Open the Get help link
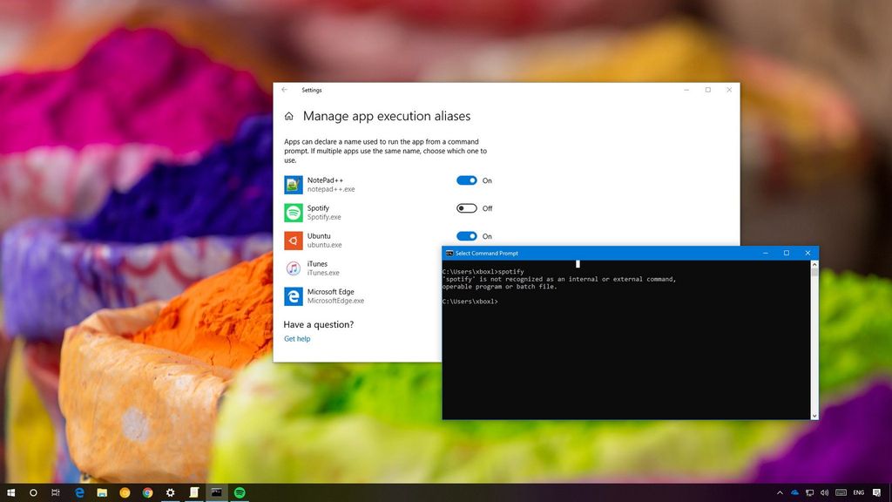 coord(297,338)
